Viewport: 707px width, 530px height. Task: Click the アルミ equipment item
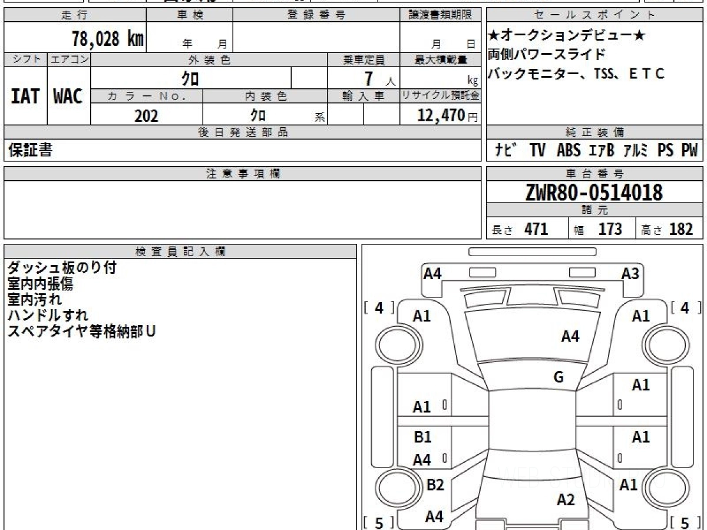coord(636,151)
